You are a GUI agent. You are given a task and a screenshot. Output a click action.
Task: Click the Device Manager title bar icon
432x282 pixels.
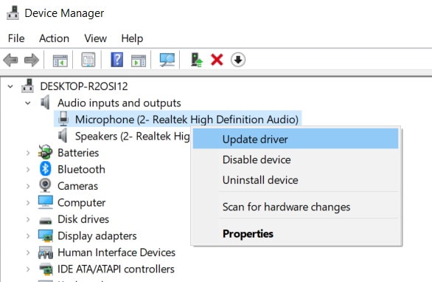pyautogui.click(x=13, y=13)
